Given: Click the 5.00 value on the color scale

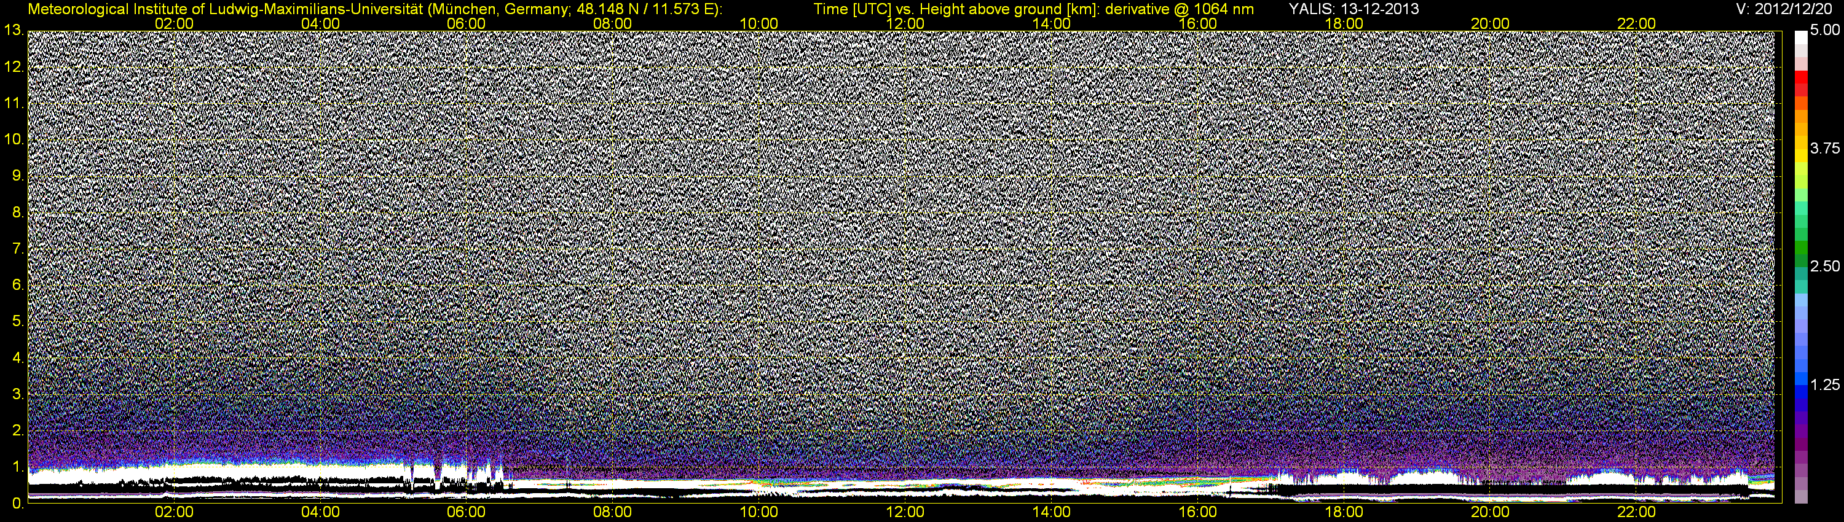Looking at the screenshot, I should [x=1825, y=30].
